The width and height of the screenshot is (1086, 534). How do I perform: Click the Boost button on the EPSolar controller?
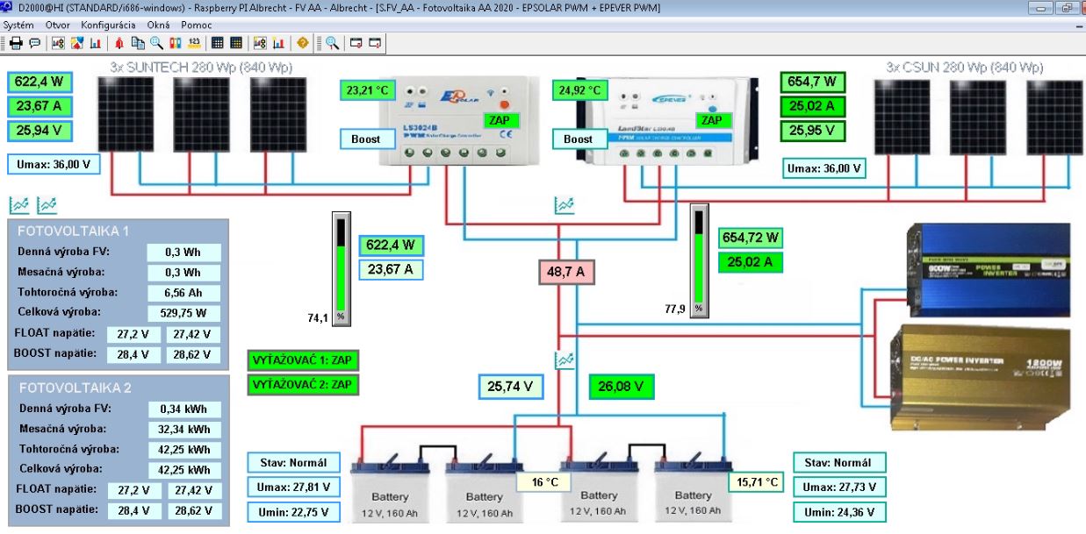(x=366, y=139)
